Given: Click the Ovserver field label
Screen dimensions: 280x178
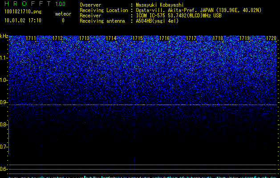Looking at the screenshot, I should point(90,5).
